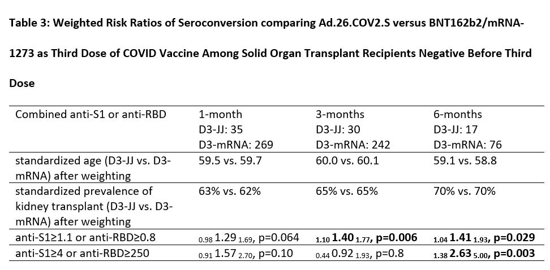Image resolution: width=550 pixels, height=270 pixels.
Task: Select the "3-months" column header
Action: [340, 114]
